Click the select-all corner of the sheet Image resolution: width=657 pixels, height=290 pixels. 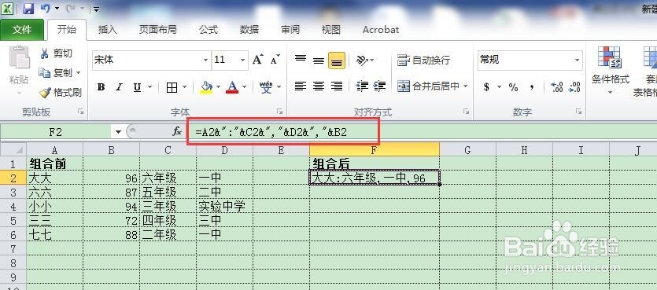click(13, 149)
